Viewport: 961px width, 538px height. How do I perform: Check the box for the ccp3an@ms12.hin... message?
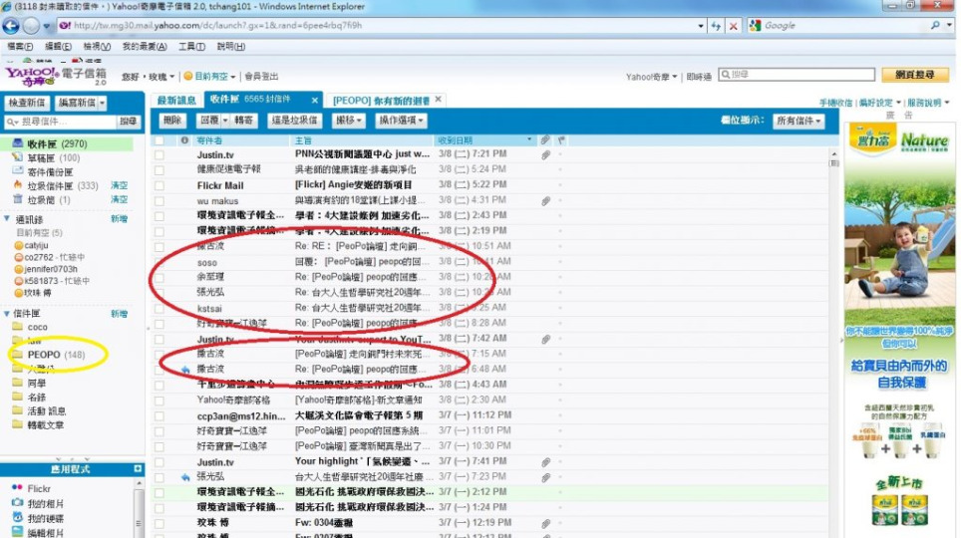click(x=160, y=416)
